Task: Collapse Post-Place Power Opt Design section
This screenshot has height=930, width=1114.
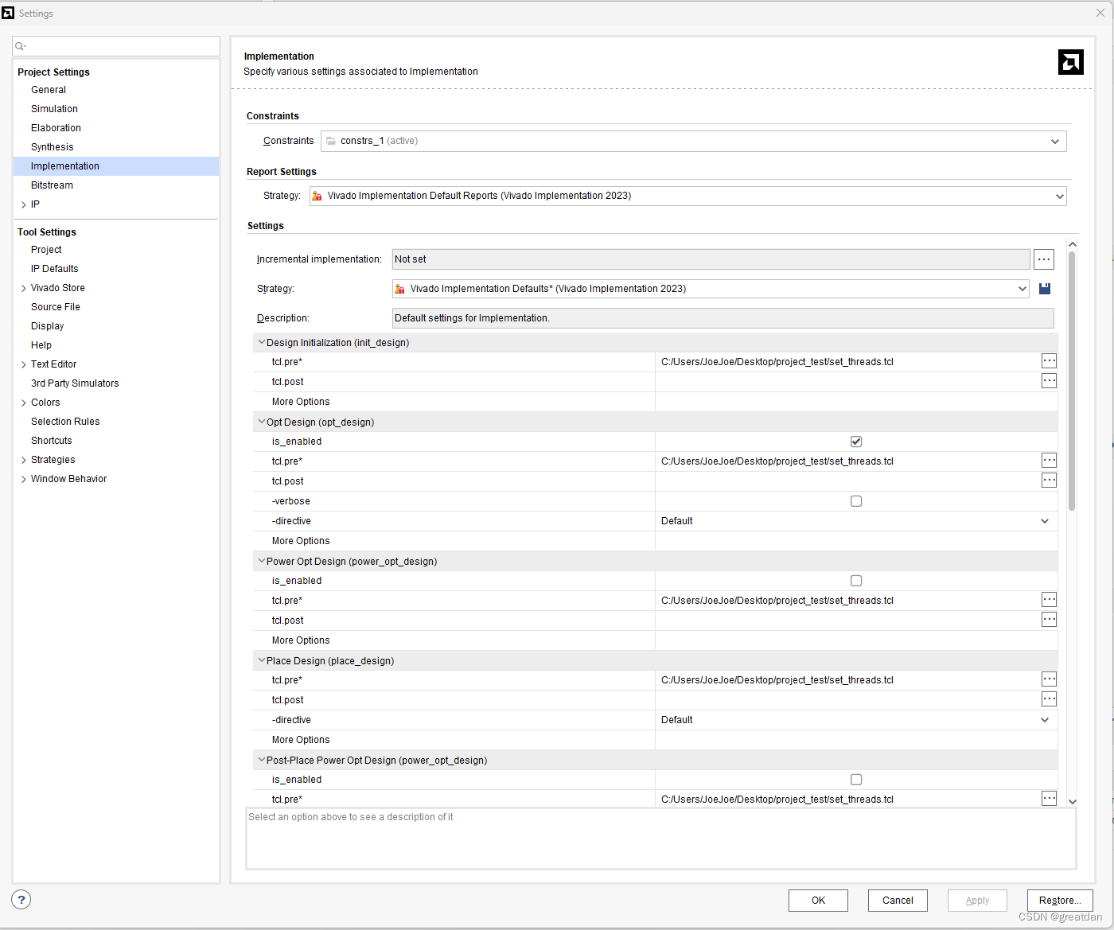Action: 261,760
